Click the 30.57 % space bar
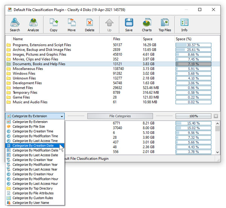 click(194, 45)
